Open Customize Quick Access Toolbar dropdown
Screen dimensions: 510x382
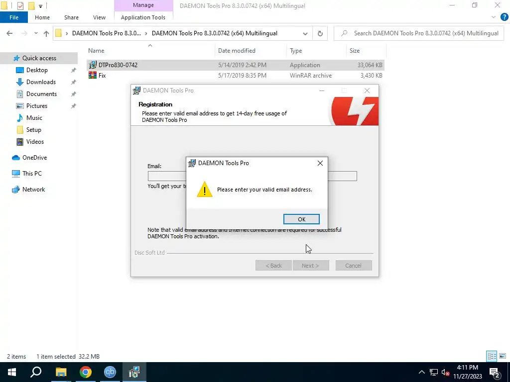[40, 6]
